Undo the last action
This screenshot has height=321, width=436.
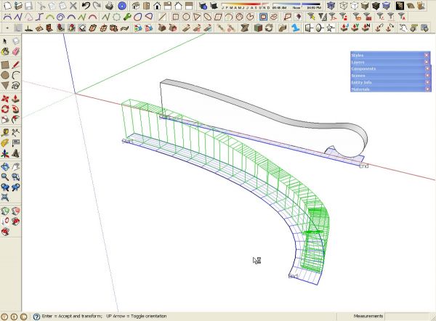click(86, 5)
